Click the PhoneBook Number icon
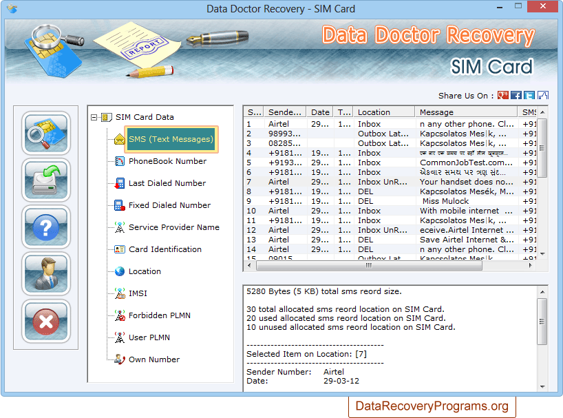 tap(119, 161)
